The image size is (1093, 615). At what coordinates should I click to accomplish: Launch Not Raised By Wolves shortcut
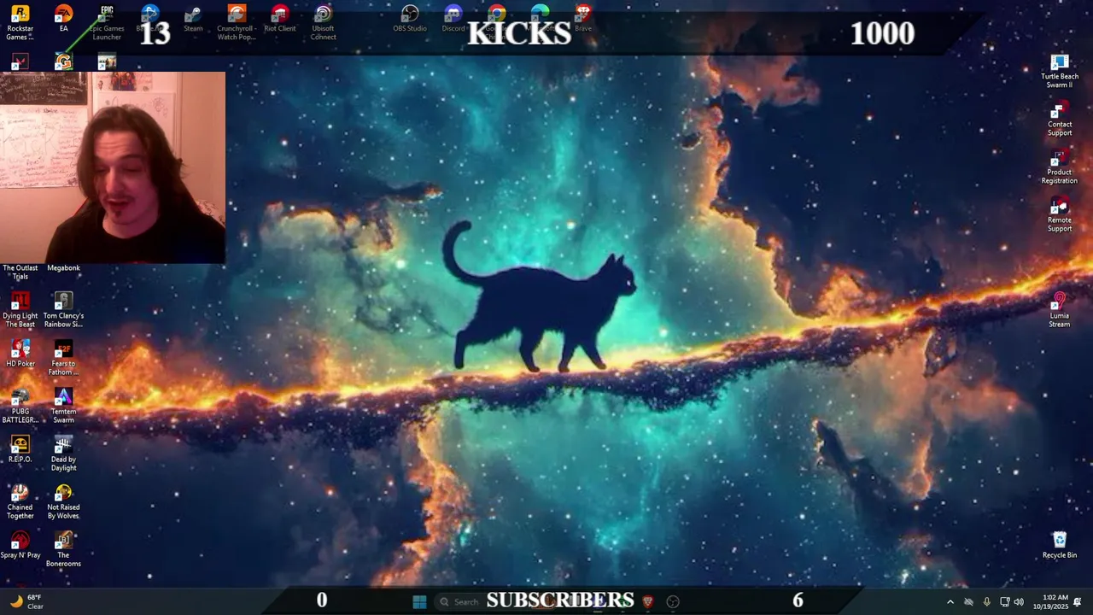click(63, 501)
